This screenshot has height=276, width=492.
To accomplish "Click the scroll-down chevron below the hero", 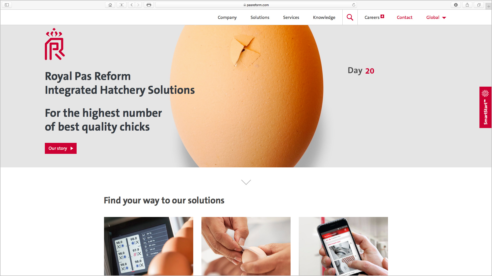I will 246,182.
